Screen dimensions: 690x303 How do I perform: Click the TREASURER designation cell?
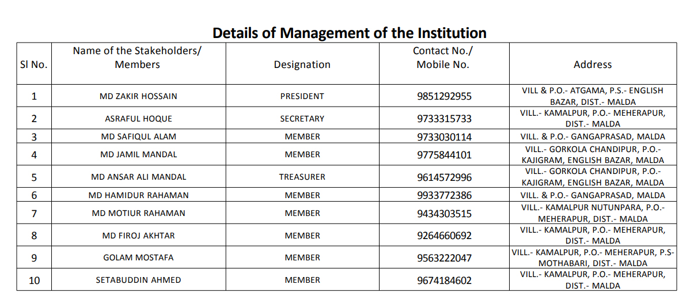click(302, 177)
